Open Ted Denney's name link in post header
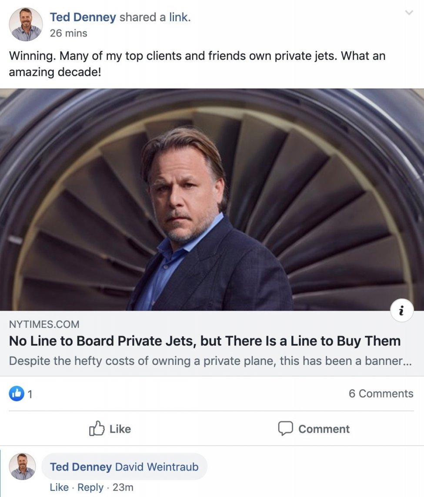The height and width of the screenshot is (497, 424). (83, 17)
